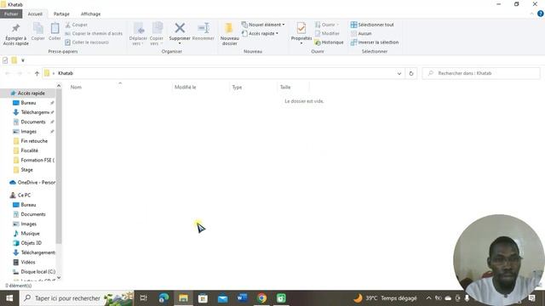
Task: Open the quick access toolbar customize dropdown
Action: [x=23, y=60]
